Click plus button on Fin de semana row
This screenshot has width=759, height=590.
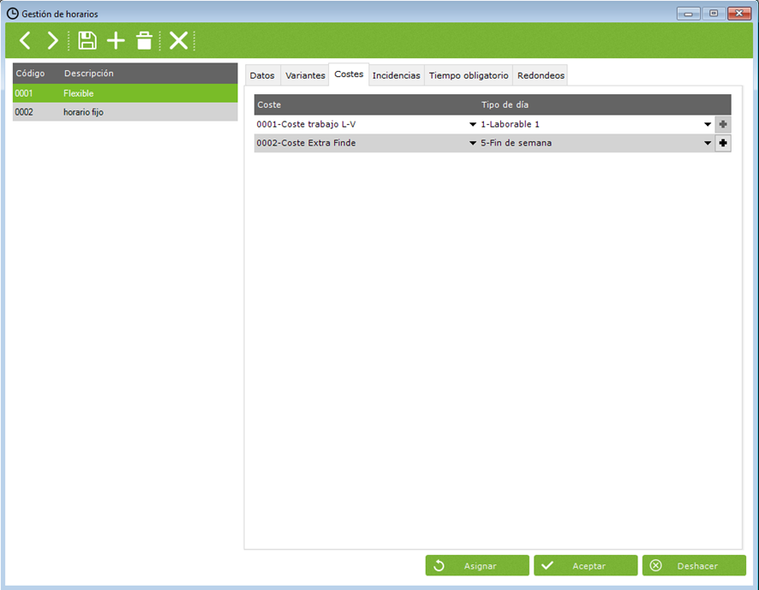[x=723, y=143]
